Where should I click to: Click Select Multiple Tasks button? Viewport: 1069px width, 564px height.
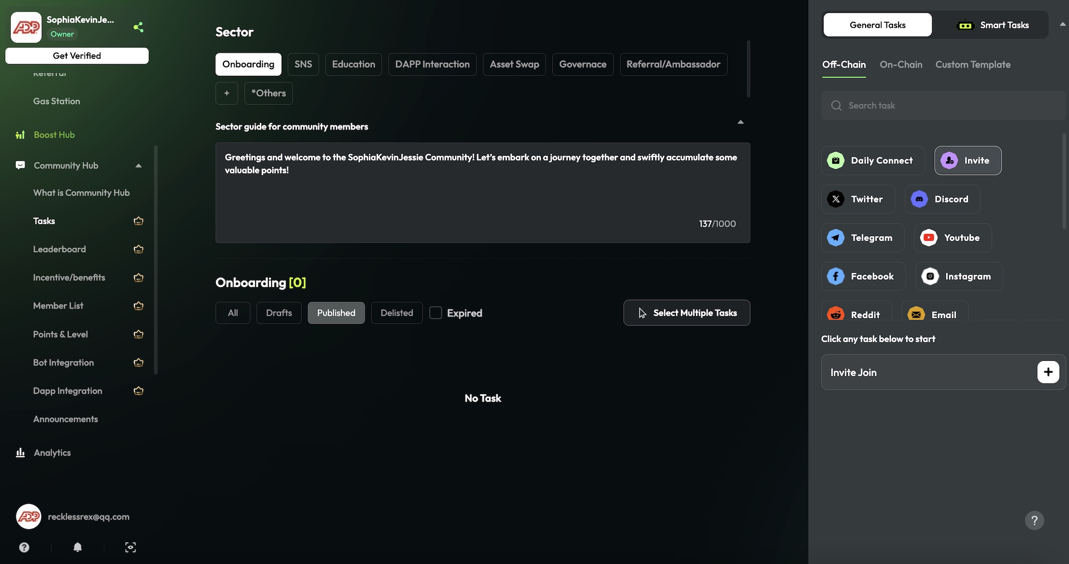pyautogui.click(x=686, y=313)
